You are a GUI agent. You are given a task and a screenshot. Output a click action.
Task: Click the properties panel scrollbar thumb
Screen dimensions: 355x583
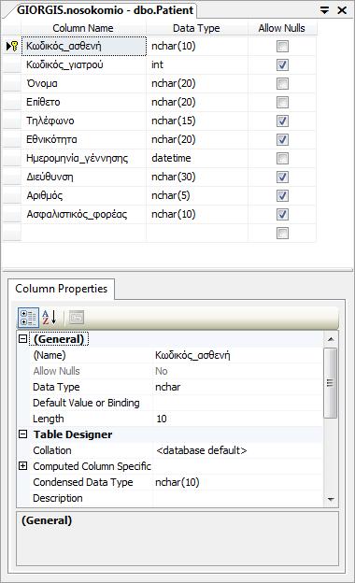point(331,383)
